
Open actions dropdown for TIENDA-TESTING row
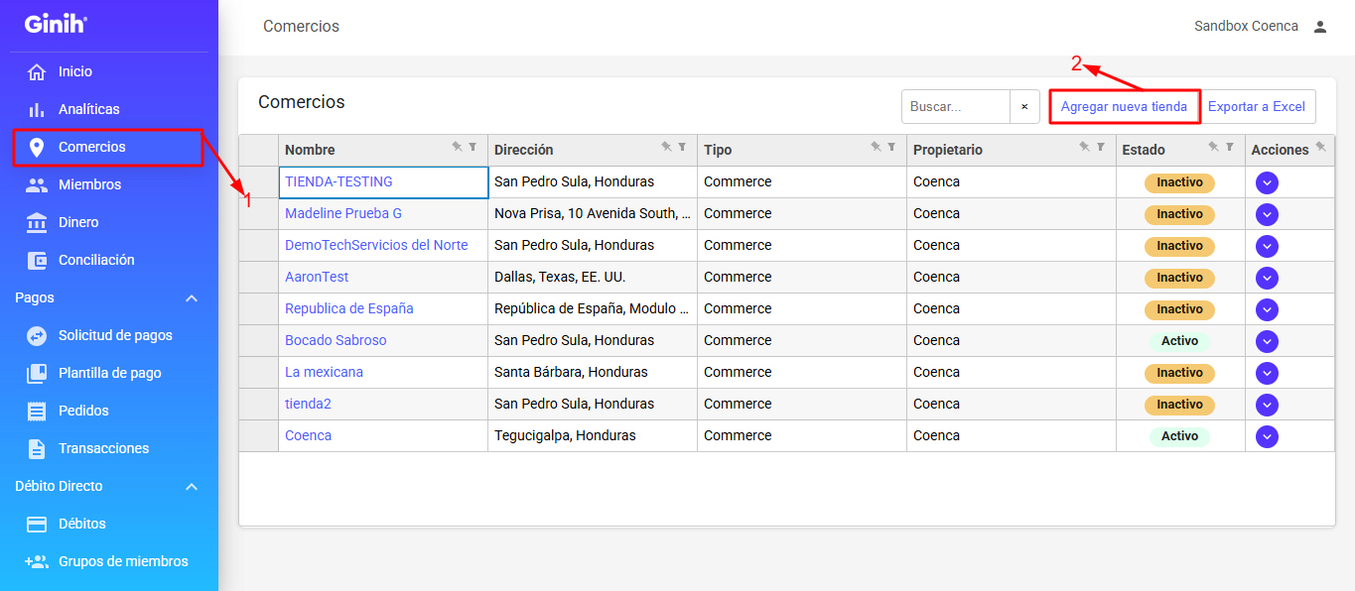(x=1267, y=182)
